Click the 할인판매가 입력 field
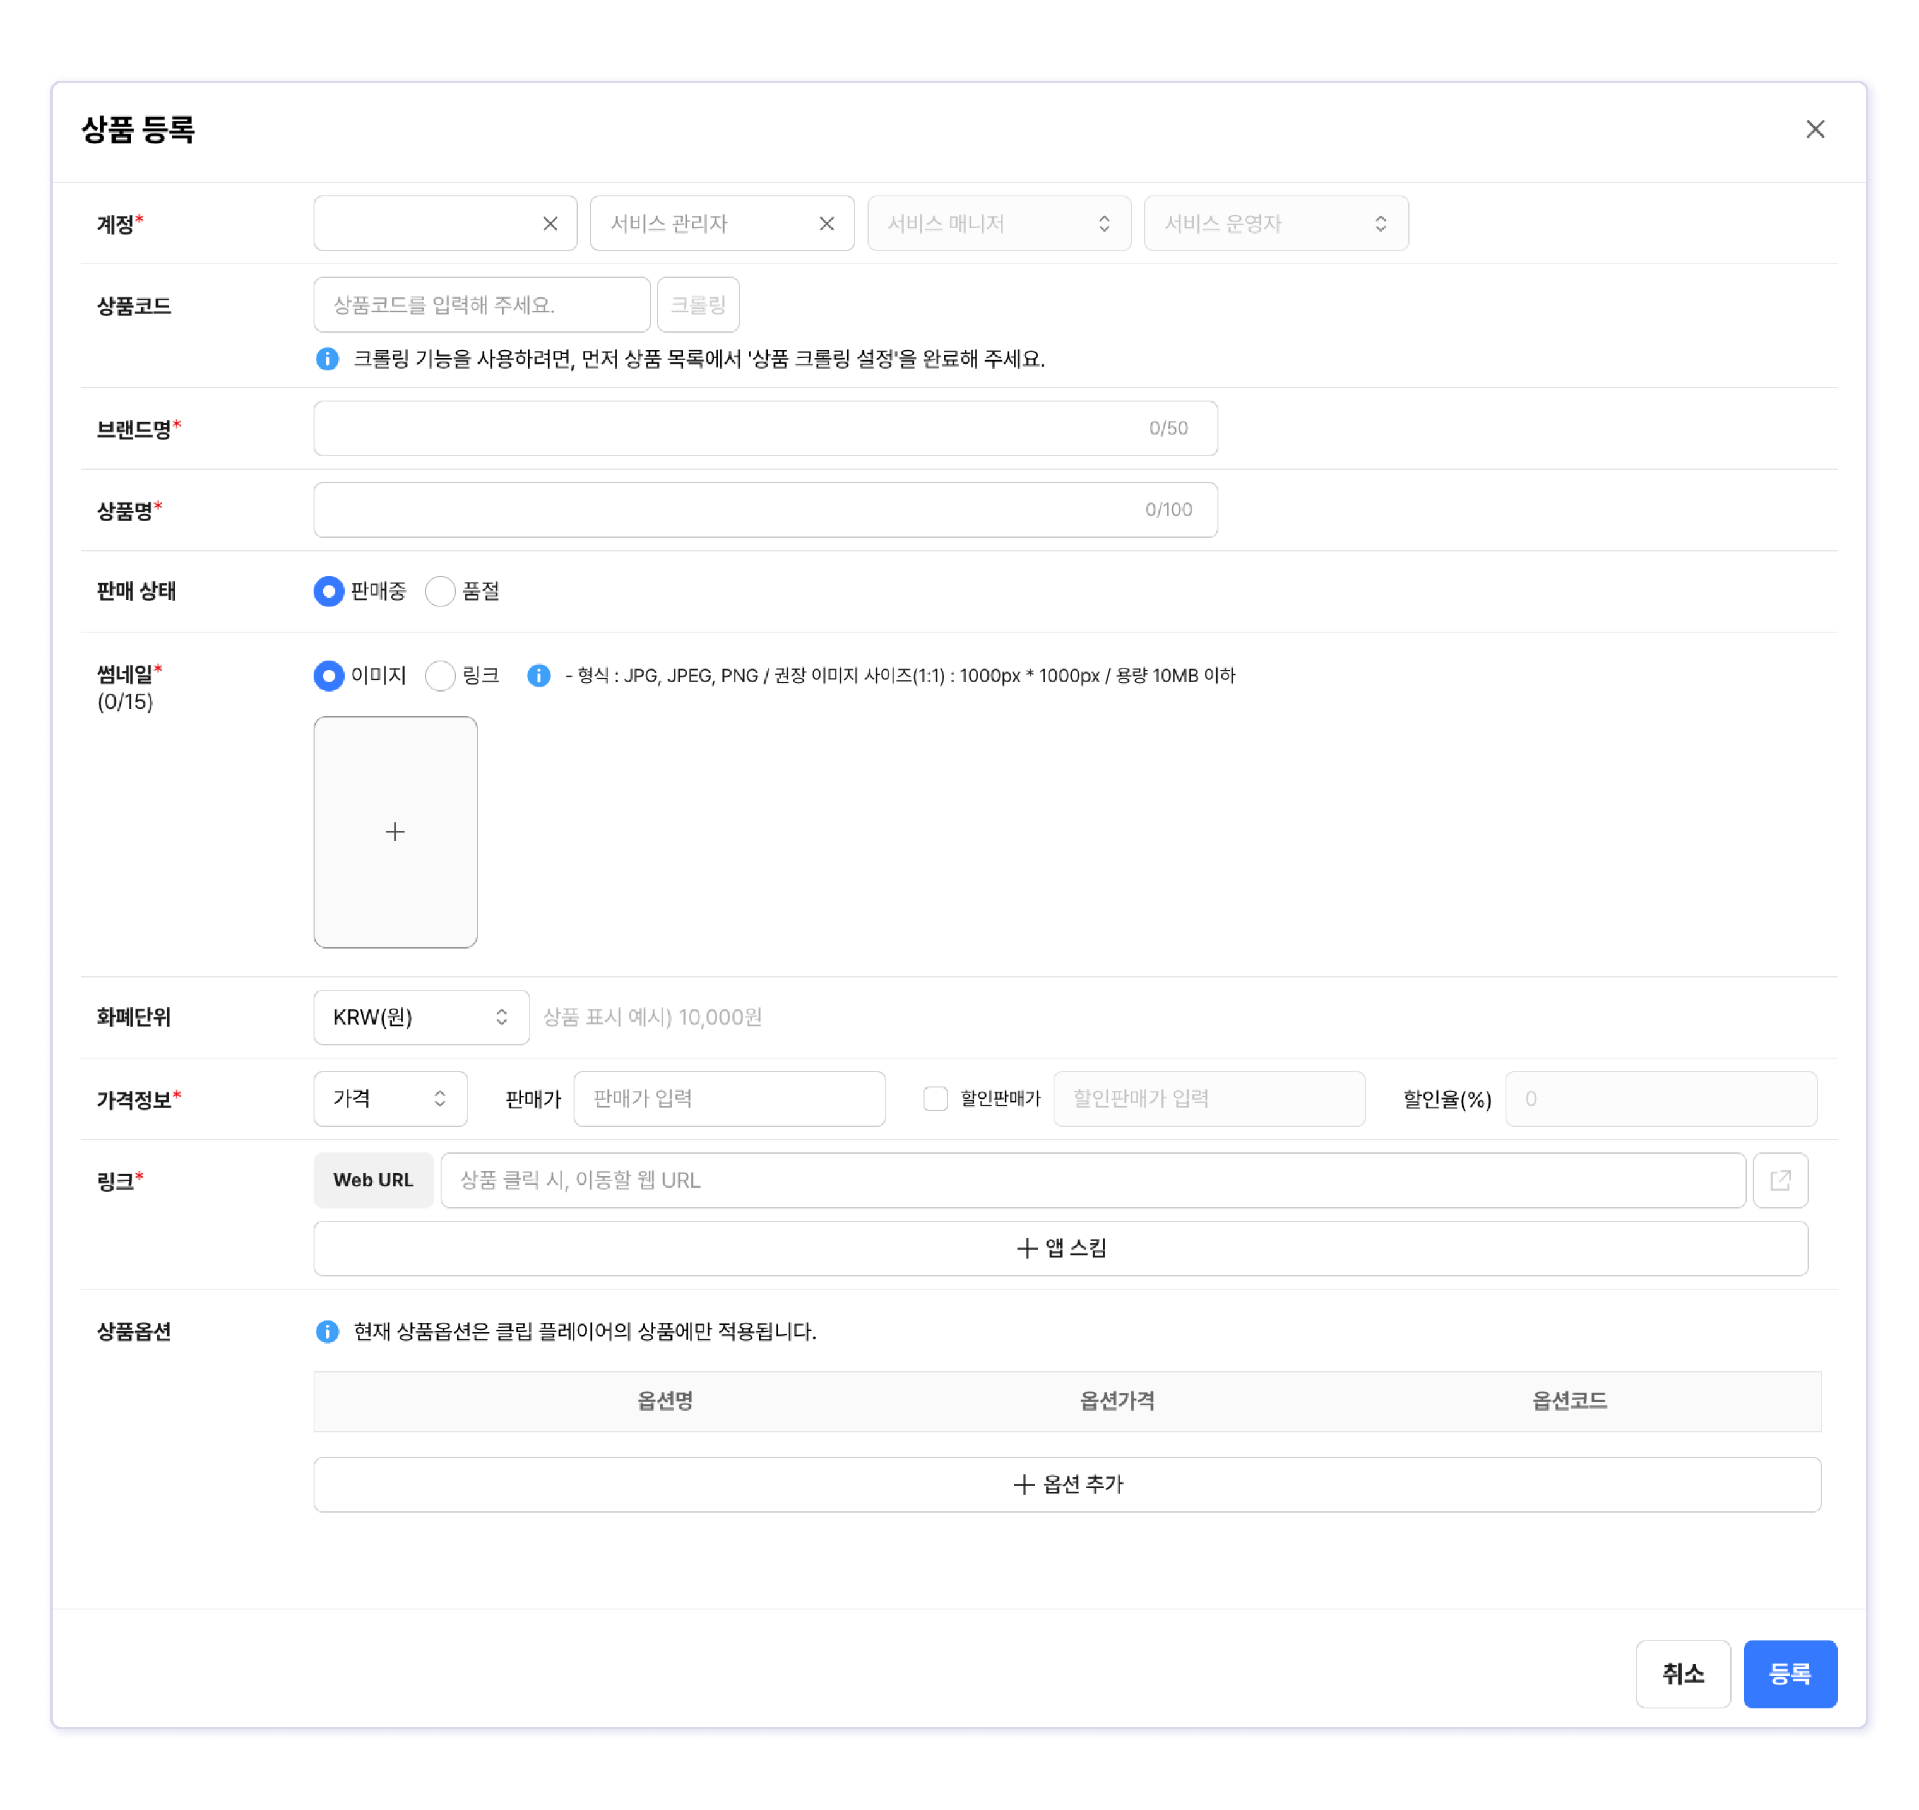1919x1810 pixels. (x=1209, y=1099)
